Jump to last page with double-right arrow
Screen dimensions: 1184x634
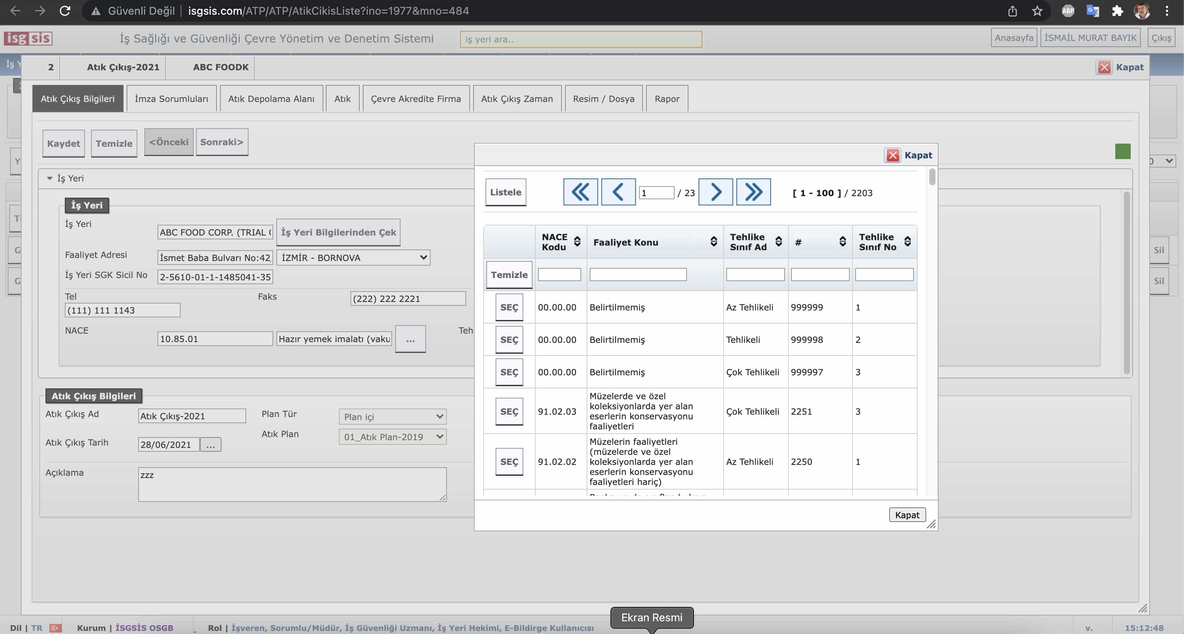click(x=753, y=192)
